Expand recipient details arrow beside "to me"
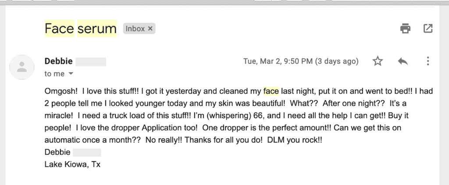Viewport: 449px width, 185px height. [x=71, y=74]
